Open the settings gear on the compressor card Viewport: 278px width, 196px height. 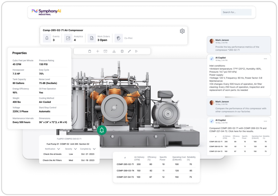[182, 31]
